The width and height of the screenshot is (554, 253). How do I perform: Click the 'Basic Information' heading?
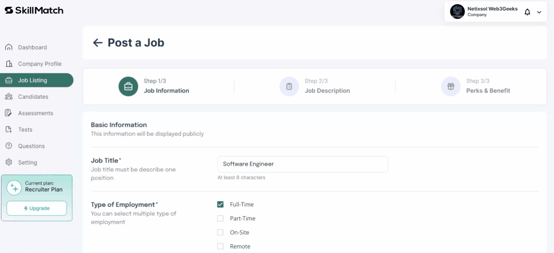coord(119,125)
